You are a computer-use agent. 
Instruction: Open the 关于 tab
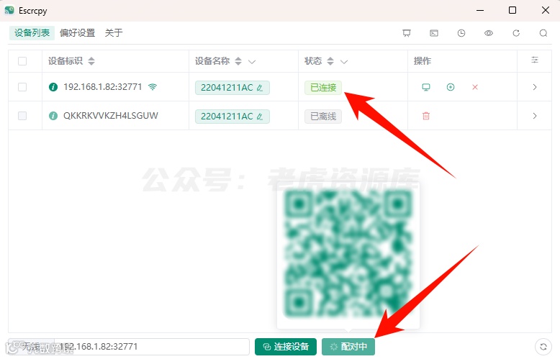pos(114,33)
